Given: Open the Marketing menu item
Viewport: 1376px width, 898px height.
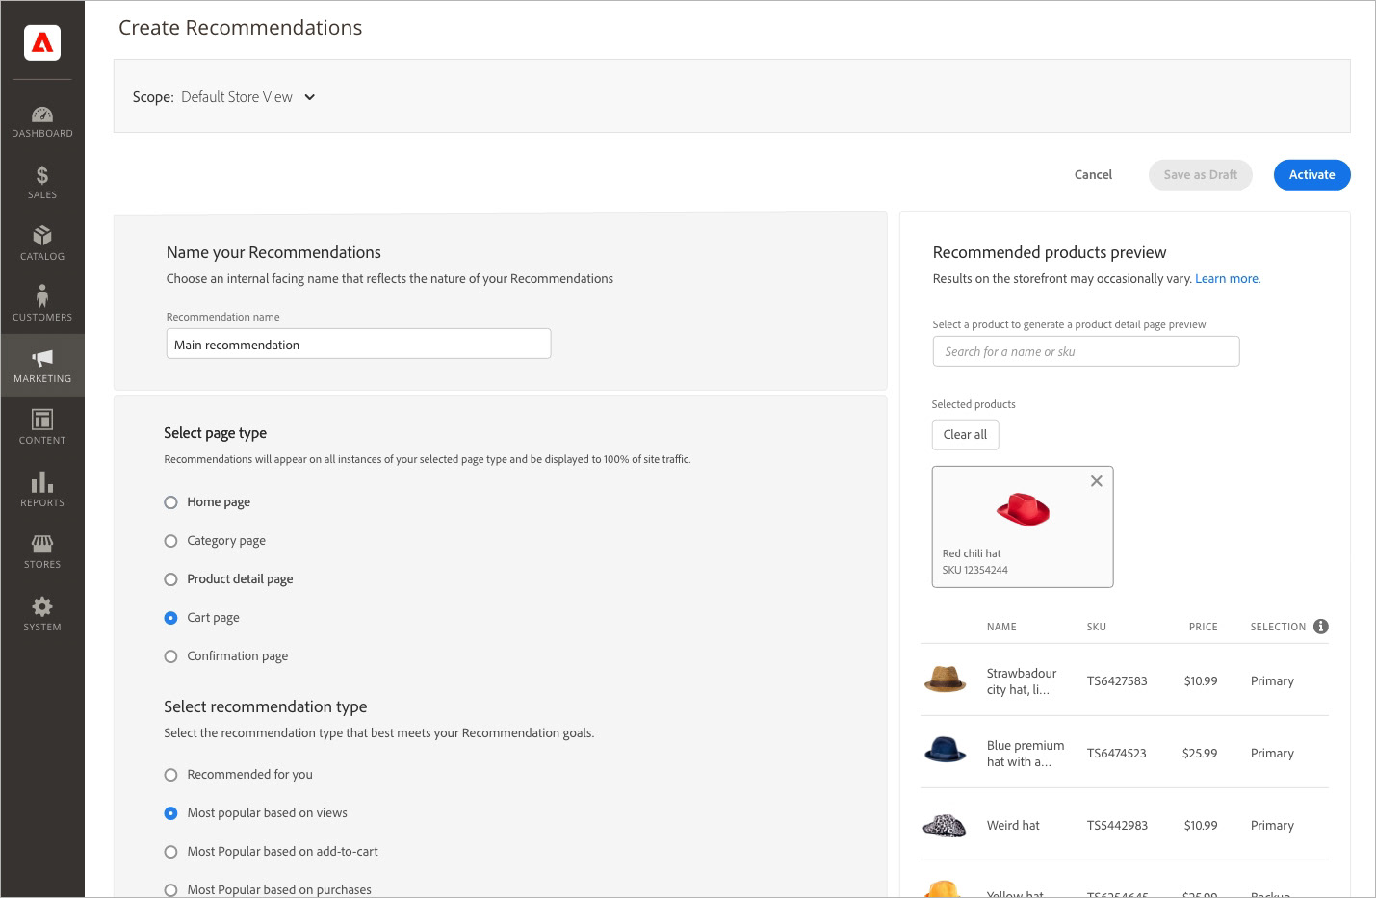Looking at the screenshot, I should [42, 365].
